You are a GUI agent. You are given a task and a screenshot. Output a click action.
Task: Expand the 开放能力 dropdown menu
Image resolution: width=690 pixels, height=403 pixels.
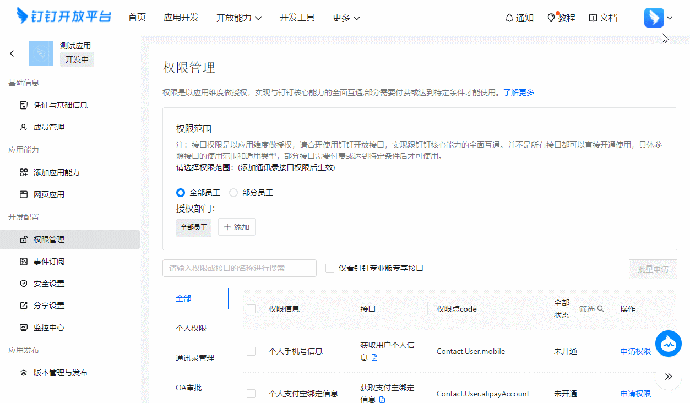(239, 18)
